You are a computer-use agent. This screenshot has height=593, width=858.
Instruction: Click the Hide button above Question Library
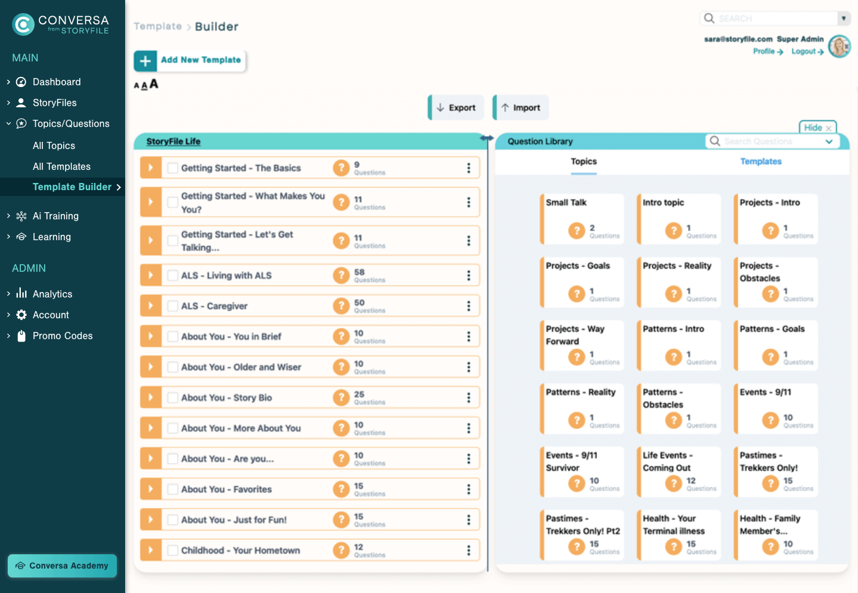(817, 128)
